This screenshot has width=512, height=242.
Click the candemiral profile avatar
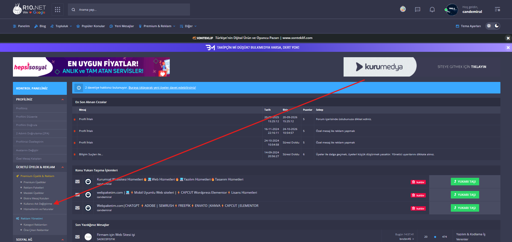[452, 10]
